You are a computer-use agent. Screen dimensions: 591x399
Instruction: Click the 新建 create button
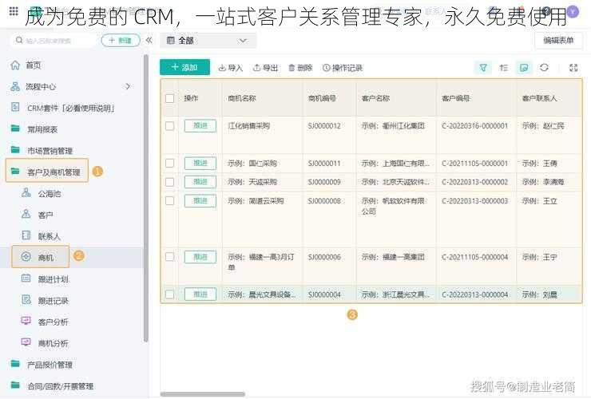tap(121, 41)
